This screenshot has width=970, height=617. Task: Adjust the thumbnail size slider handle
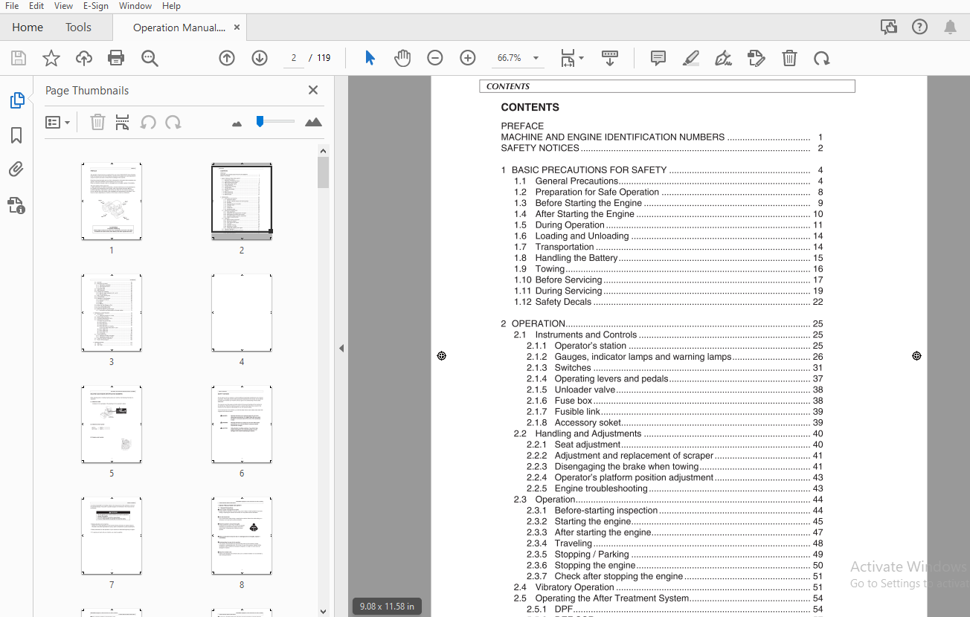tap(260, 121)
